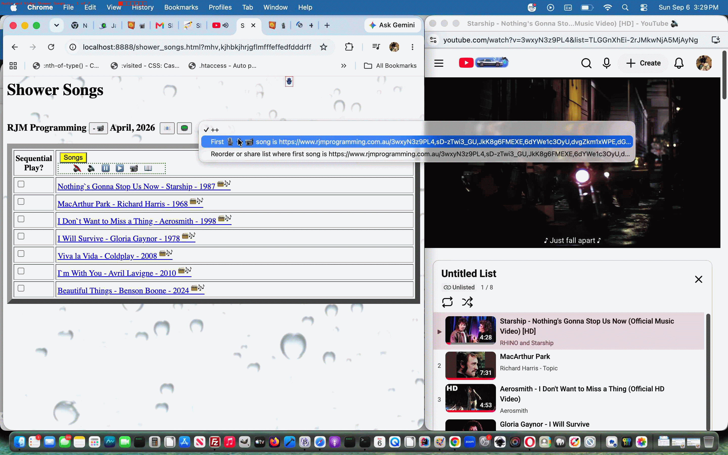Check the box for I Will Survive
Screen dimensions: 728x455
21,236
